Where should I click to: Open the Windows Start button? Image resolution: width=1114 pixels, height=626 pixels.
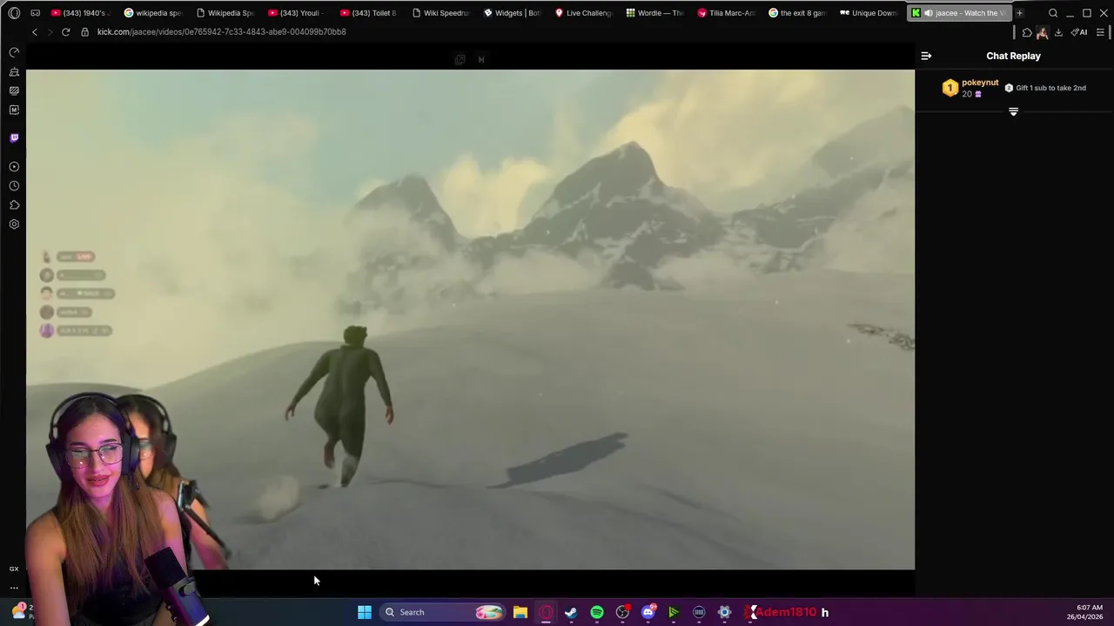(365, 612)
